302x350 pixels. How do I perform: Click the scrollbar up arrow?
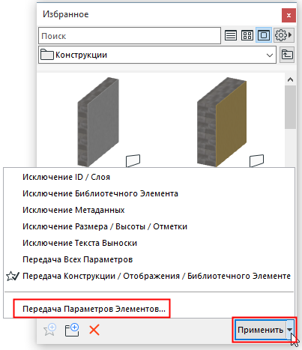point(290,79)
